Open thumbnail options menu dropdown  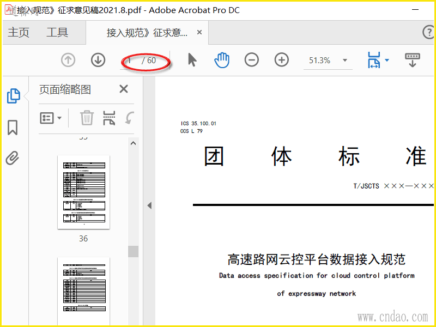(51, 118)
